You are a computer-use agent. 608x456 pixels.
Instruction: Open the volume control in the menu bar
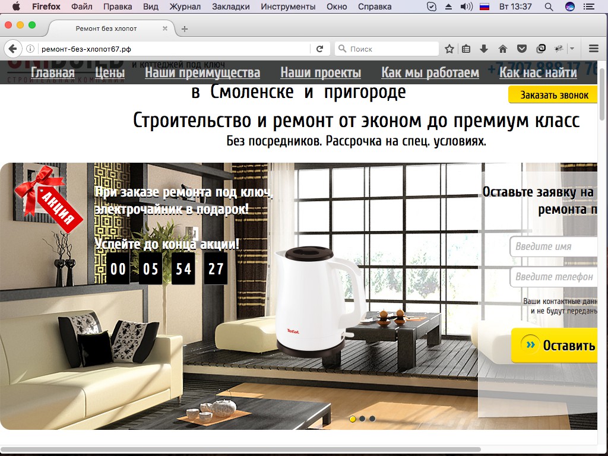click(x=466, y=7)
